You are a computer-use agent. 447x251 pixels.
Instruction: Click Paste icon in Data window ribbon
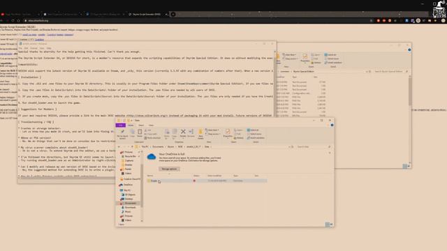tap(140, 133)
